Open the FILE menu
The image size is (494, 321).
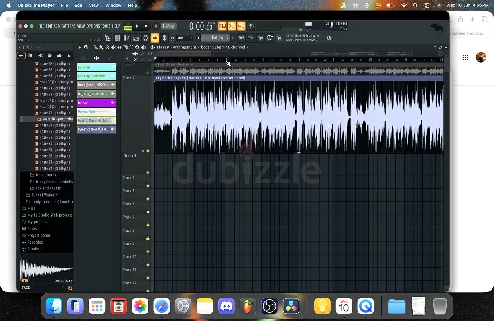[41, 26]
